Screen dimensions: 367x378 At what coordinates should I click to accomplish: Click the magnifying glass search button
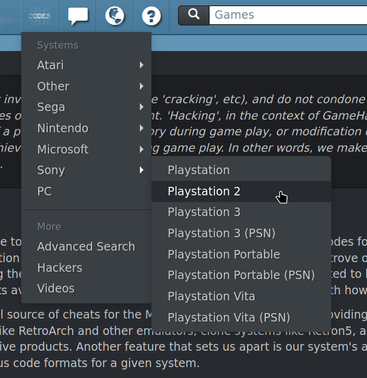click(194, 15)
